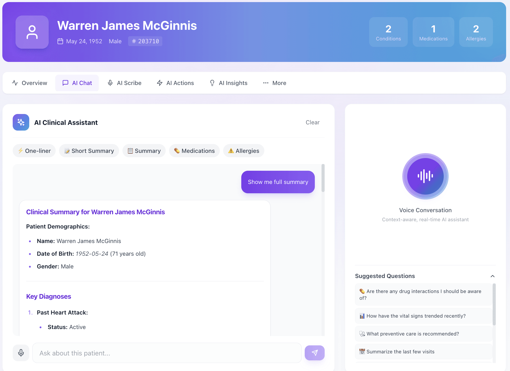Click the send message paper plane icon
Screen dimensions: 510x371
[315, 353]
